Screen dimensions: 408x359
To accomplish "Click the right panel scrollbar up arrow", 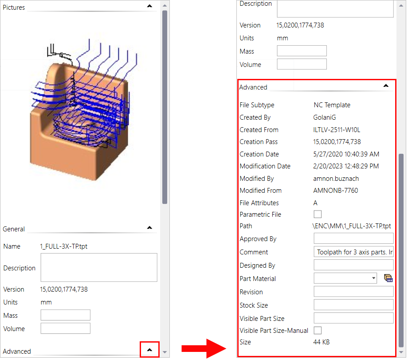I will pyautogui.click(x=401, y=5).
